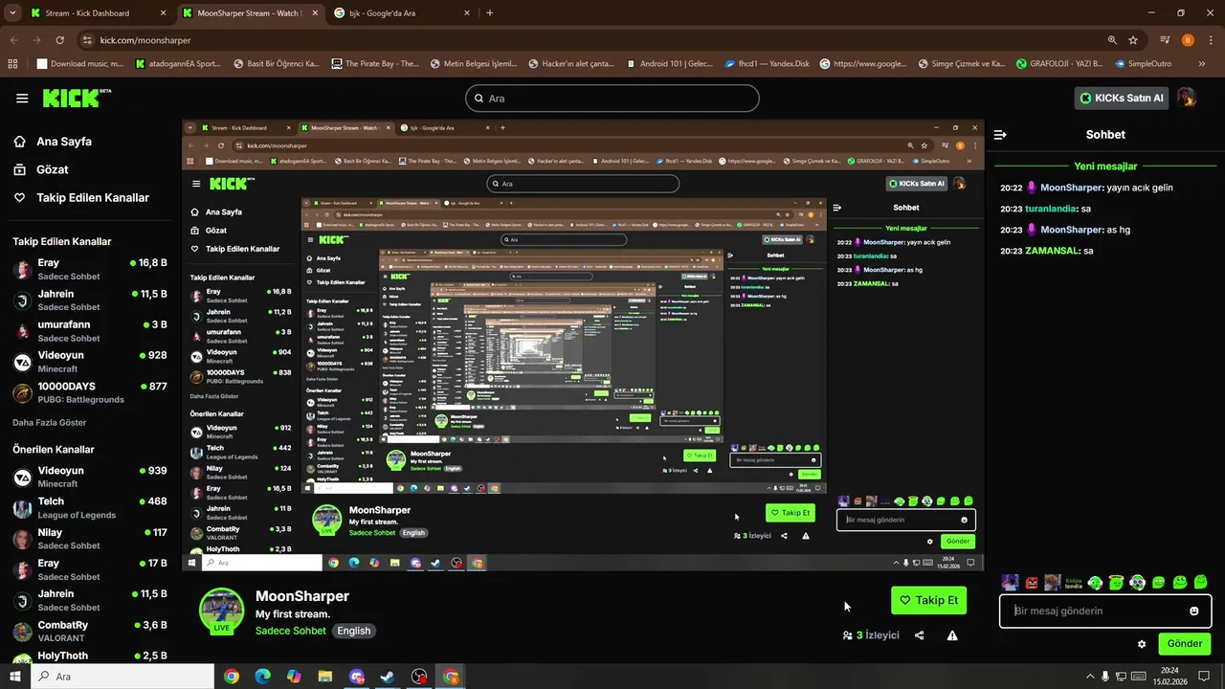Click the English language tag under MoonSharper
This screenshot has width=1225, height=689.
(x=353, y=631)
